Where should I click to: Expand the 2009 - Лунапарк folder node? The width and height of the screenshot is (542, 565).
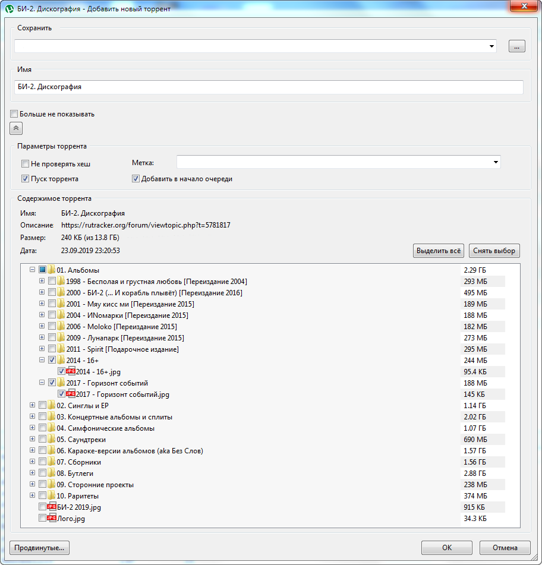tap(42, 337)
